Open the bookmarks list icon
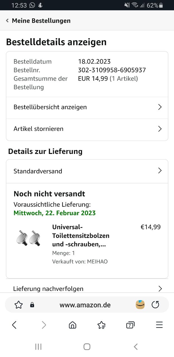 click(101, 325)
